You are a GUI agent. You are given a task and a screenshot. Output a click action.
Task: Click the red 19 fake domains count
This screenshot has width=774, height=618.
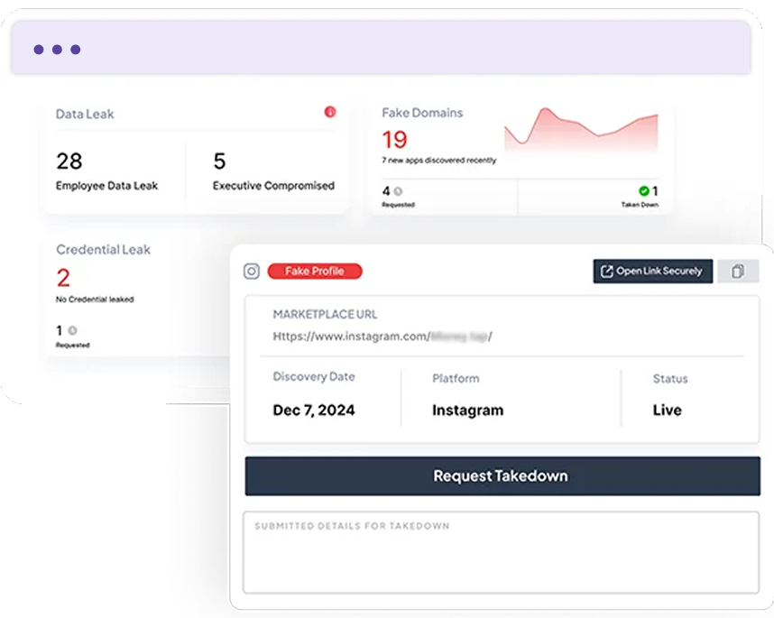click(394, 140)
